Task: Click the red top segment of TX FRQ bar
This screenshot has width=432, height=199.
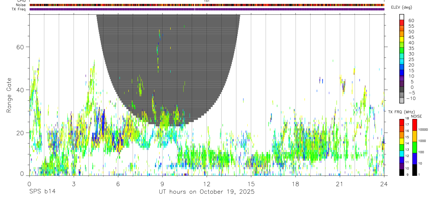Action: [x=402, y=122]
